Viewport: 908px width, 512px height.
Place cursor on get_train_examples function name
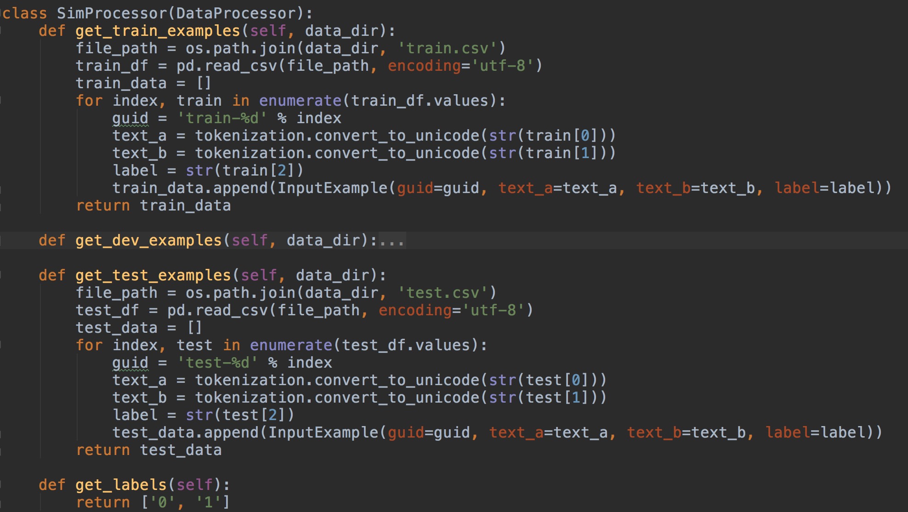pyautogui.click(x=158, y=31)
